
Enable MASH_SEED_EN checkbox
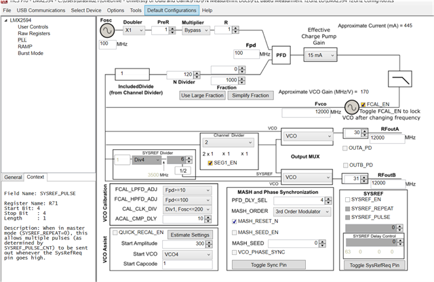pyautogui.click(x=234, y=233)
